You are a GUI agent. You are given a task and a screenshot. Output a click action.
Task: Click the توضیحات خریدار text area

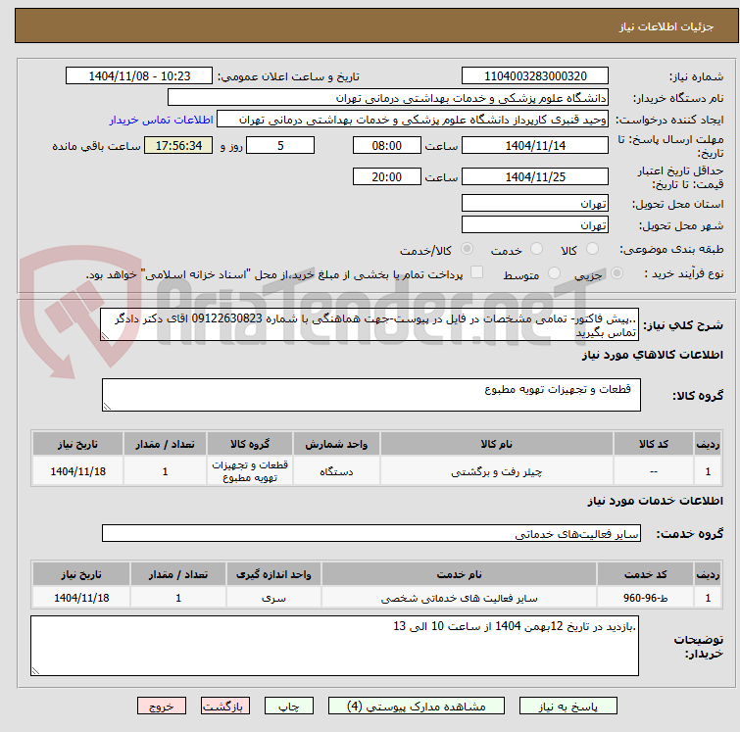point(334,646)
